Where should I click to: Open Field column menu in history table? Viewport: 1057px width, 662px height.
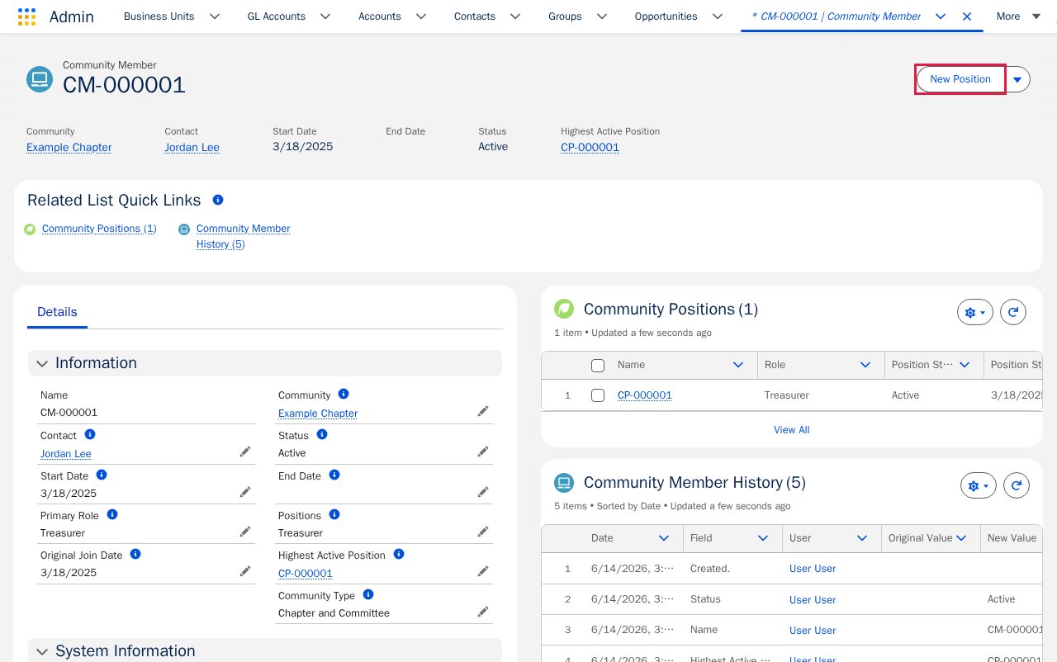[763, 538]
